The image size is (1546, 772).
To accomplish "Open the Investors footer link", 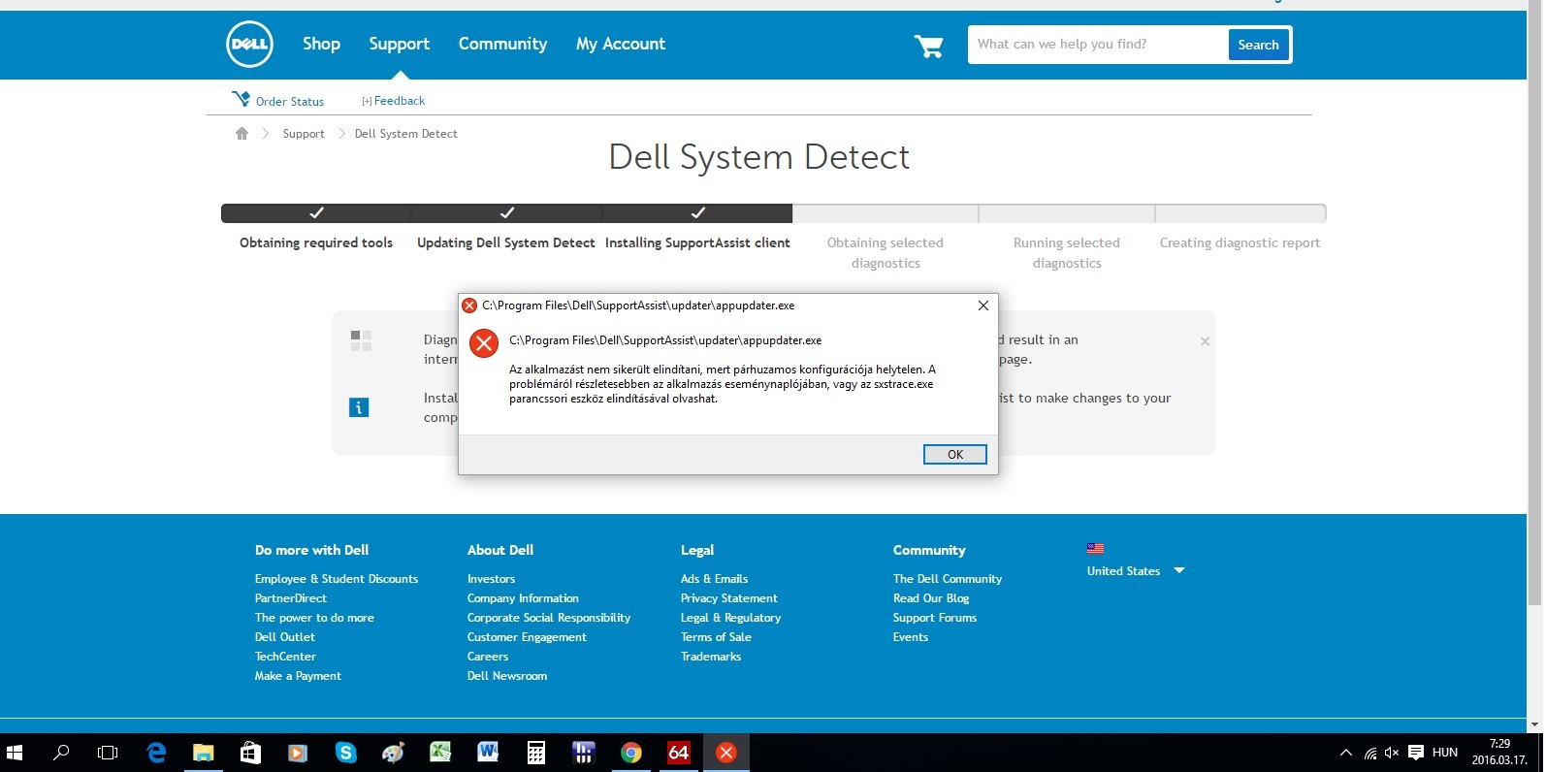I will tap(491, 579).
